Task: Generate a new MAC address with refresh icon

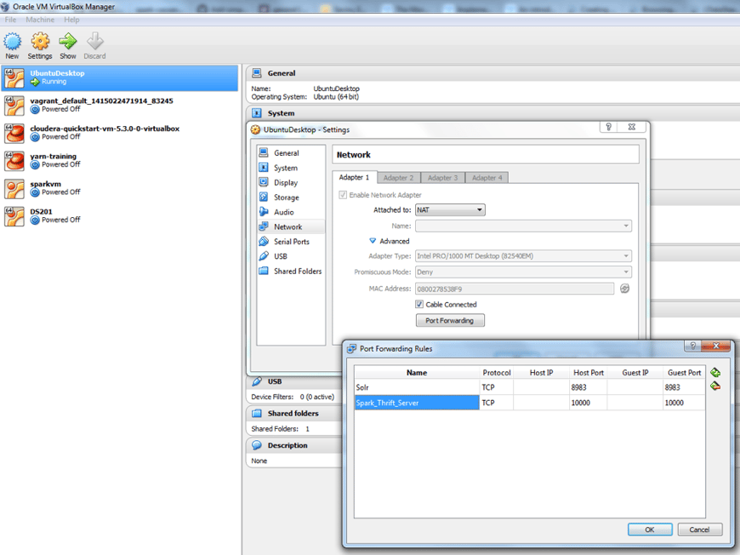Action: coord(624,288)
